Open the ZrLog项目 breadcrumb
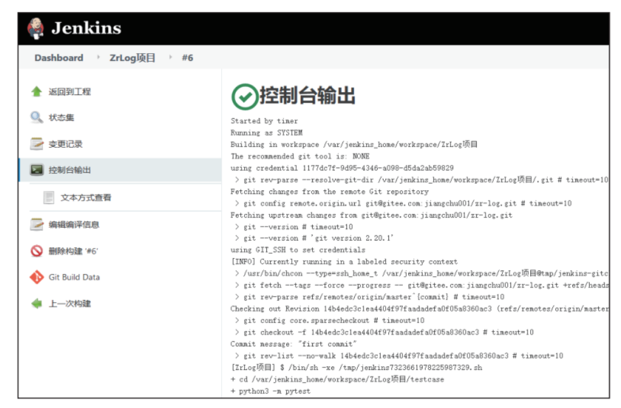 132,58
